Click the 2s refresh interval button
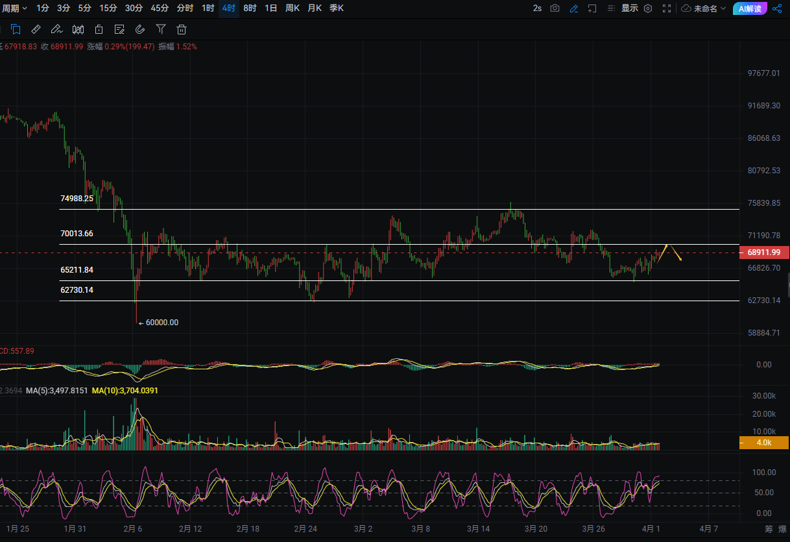This screenshot has height=542, width=790. click(x=537, y=8)
